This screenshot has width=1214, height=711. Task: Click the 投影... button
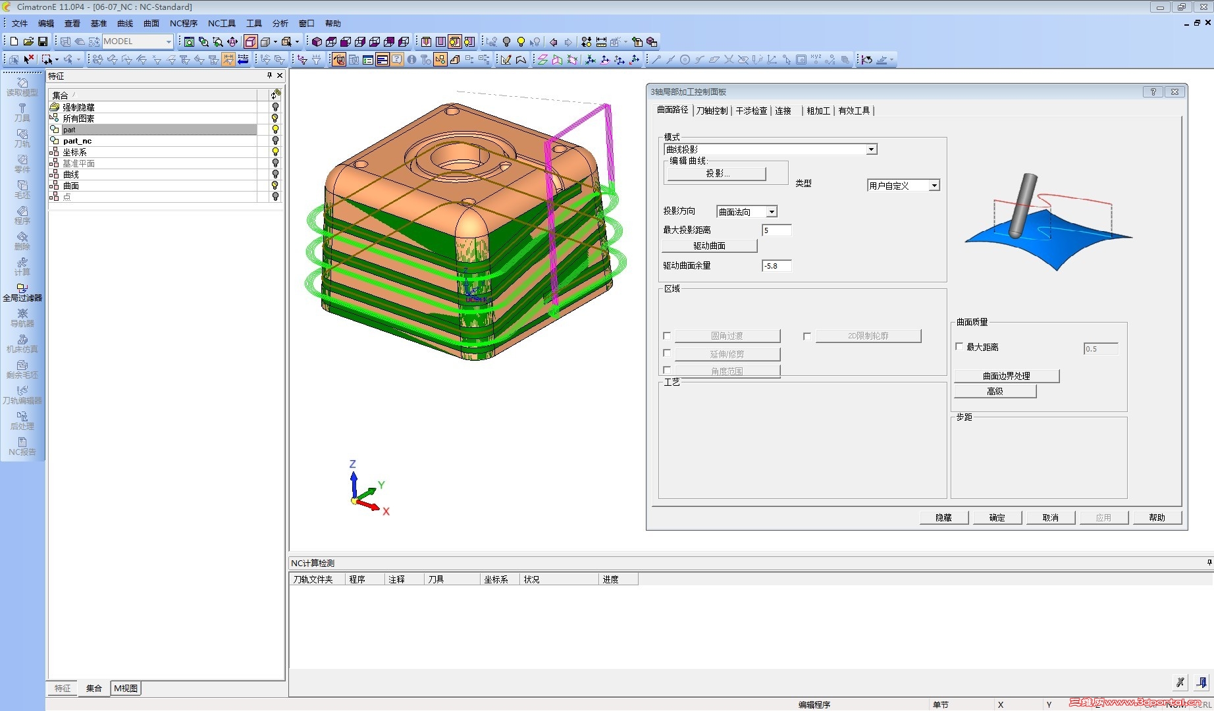coord(717,174)
